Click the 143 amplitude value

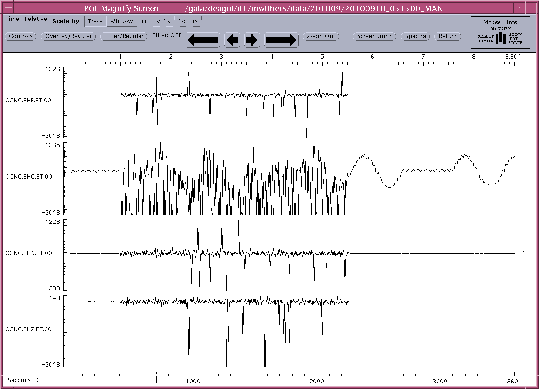point(54,298)
